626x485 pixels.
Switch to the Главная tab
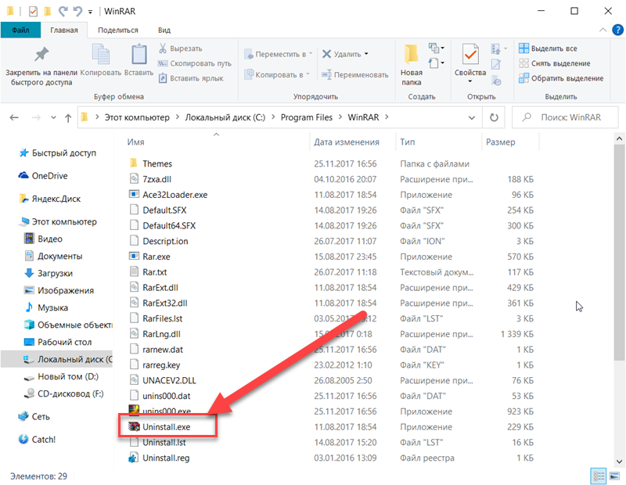[64, 30]
